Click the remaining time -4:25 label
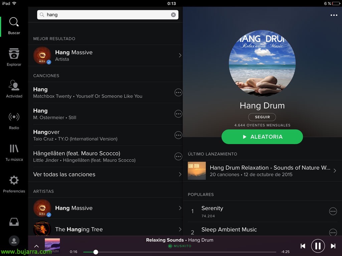Image resolution: width=342 pixels, height=256 pixels. pos(285,252)
